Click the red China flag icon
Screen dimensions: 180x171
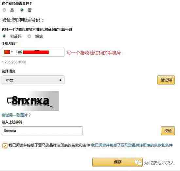point(7,52)
